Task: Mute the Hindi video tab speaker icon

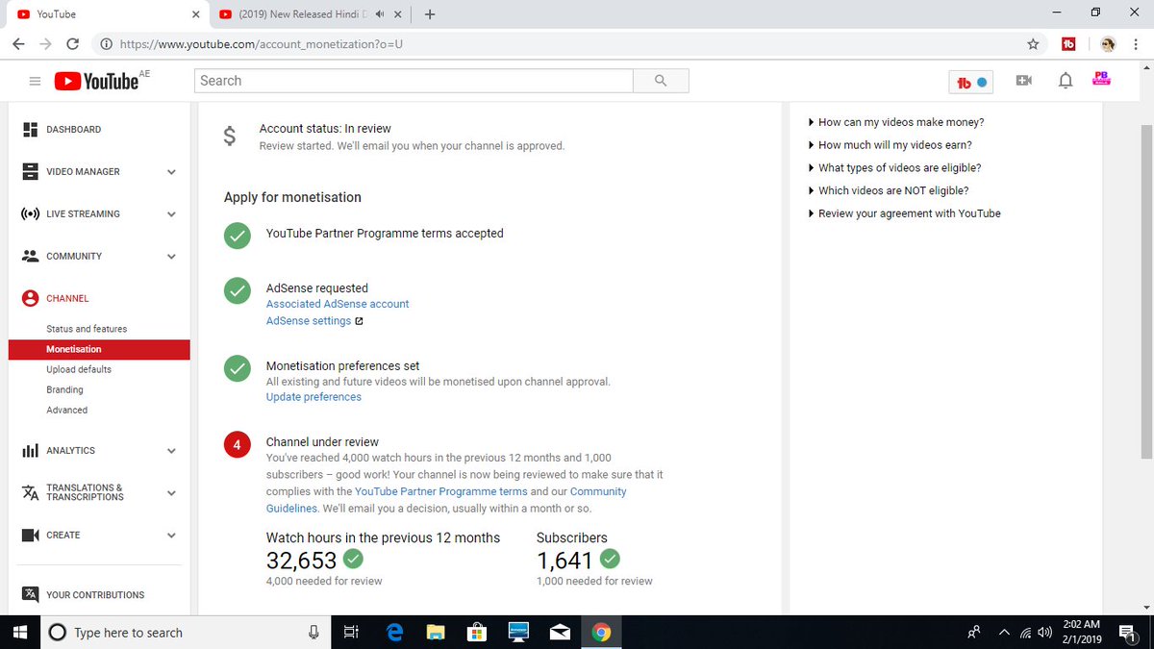Action: click(x=381, y=14)
